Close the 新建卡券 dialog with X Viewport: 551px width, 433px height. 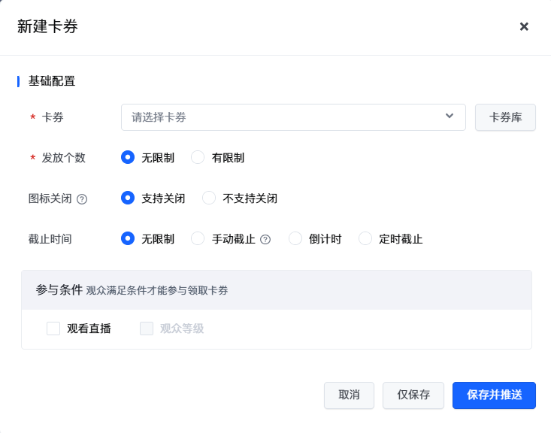[524, 26]
